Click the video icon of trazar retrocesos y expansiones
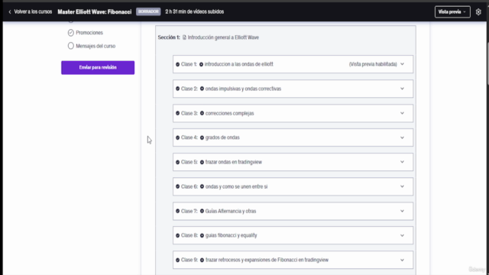 coord(202,260)
